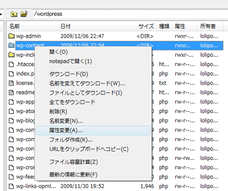Viewport: 228px width, 191px height.
Task: Click size value 1,946
Action: 147,186
